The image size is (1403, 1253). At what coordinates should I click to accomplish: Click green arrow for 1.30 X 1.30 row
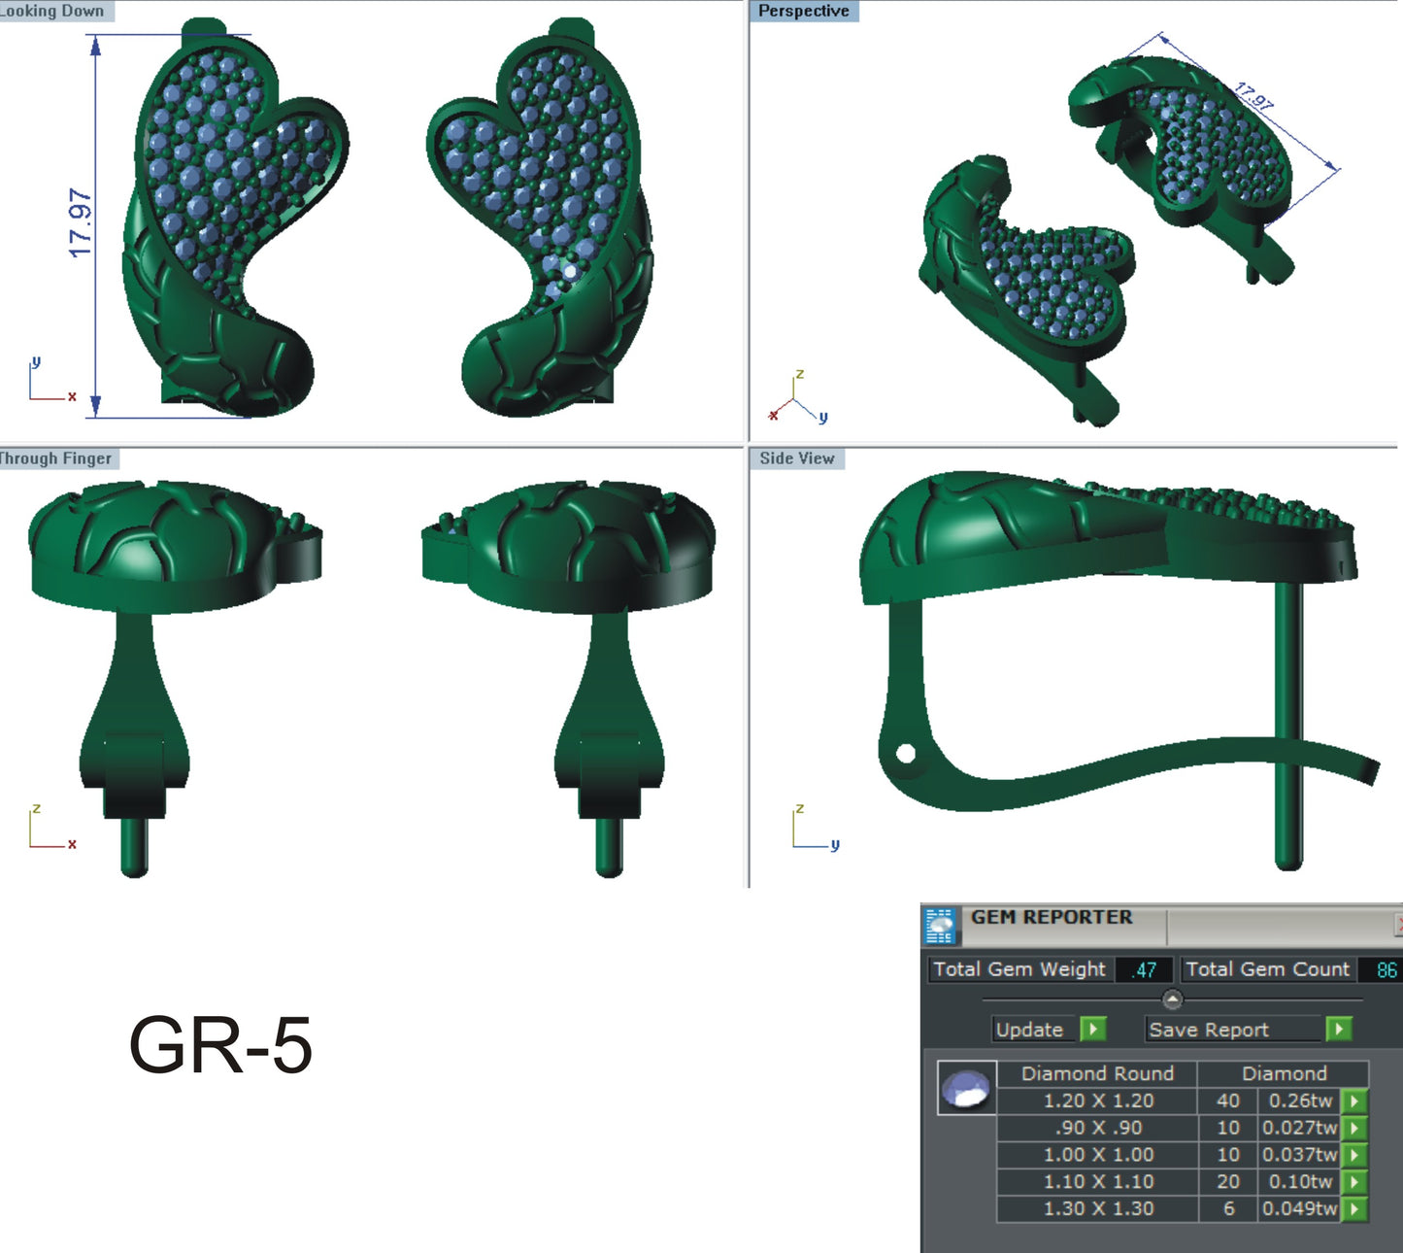click(1354, 1209)
